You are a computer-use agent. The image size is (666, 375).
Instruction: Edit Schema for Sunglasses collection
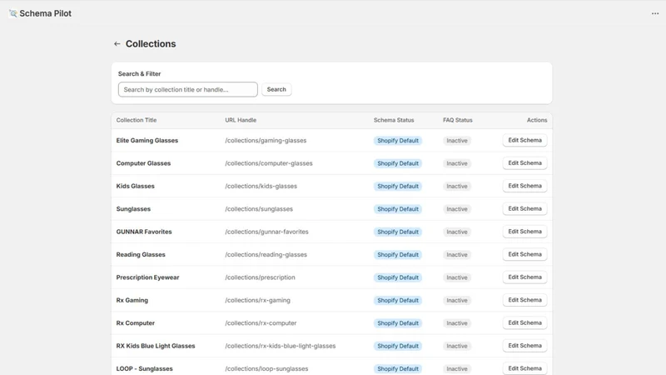point(524,209)
